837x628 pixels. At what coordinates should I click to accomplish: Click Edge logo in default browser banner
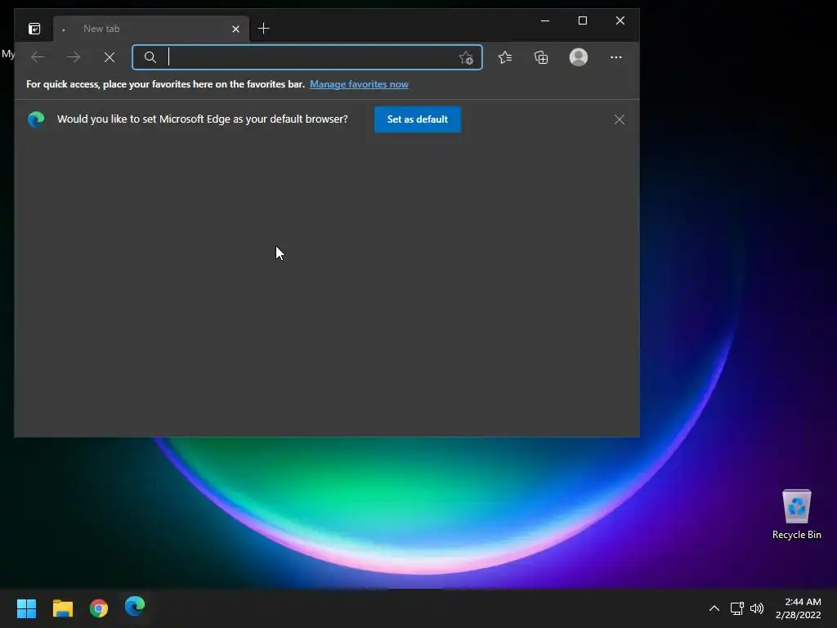[36, 119]
